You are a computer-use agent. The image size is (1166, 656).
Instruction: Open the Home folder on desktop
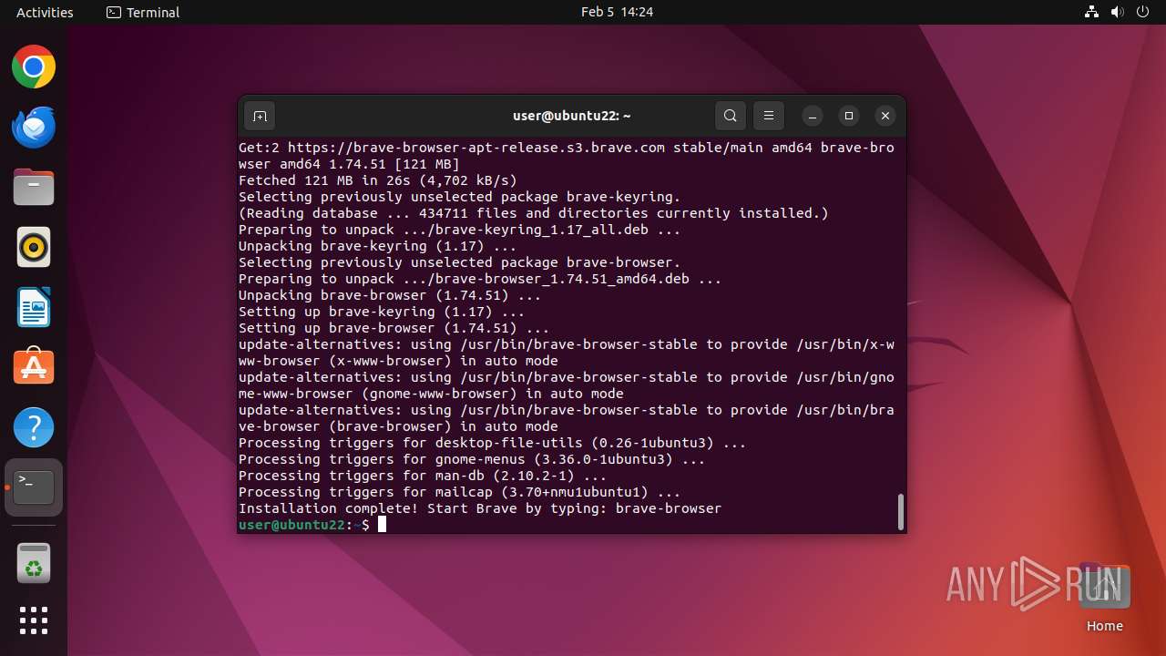1104,598
